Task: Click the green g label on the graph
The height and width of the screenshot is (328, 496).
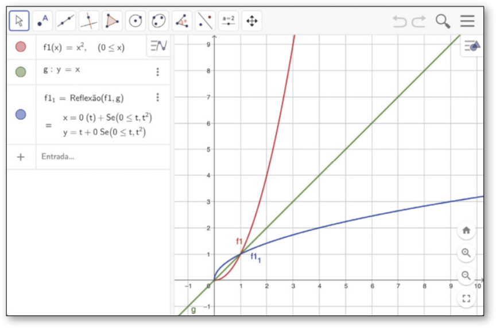Action: (x=193, y=310)
